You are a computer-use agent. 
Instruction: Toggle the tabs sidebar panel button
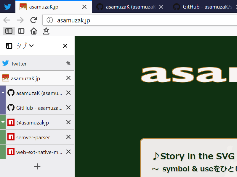[9, 31]
